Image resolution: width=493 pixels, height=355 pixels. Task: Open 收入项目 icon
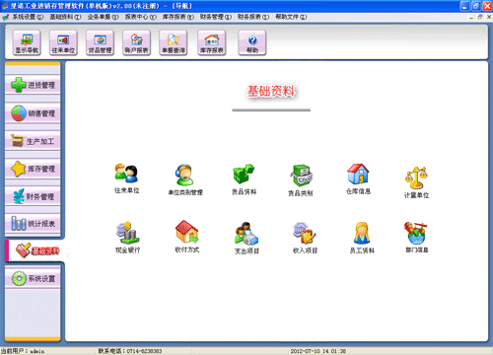tap(305, 233)
